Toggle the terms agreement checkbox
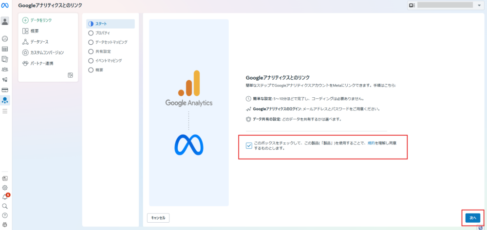The height and width of the screenshot is (230, 487). 249,146
